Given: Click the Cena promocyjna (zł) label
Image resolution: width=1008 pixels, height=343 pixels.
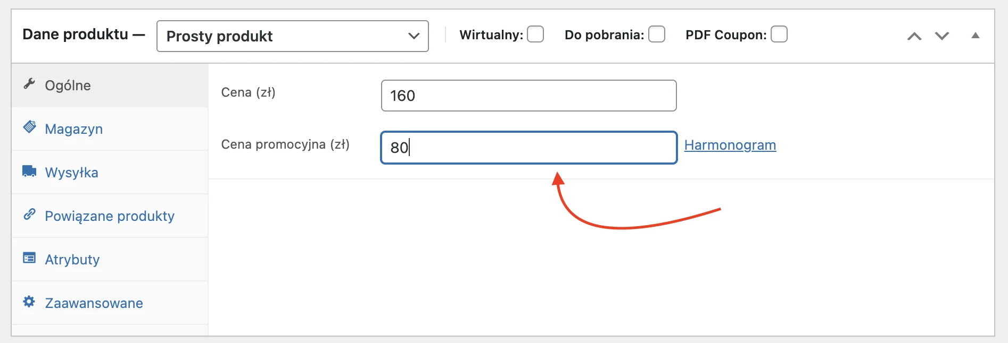Looking at the screenshot, I should tap(285, 144).
